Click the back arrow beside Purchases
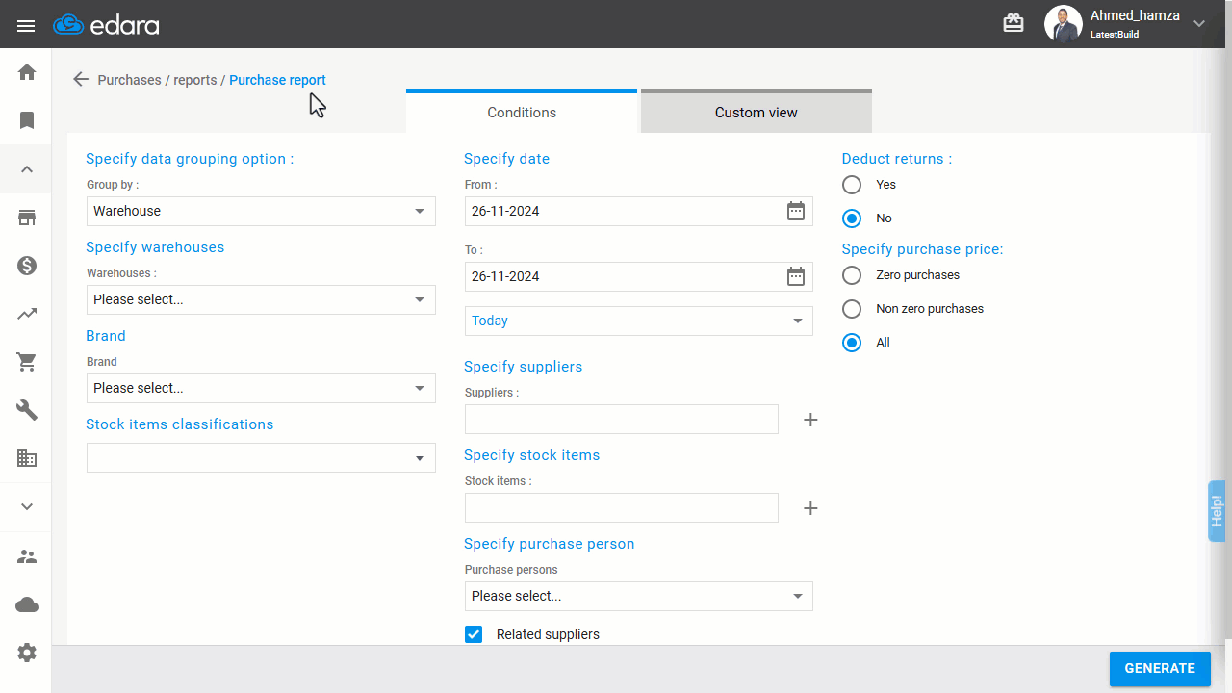The image size is (1232, 693). pos(81,80)
